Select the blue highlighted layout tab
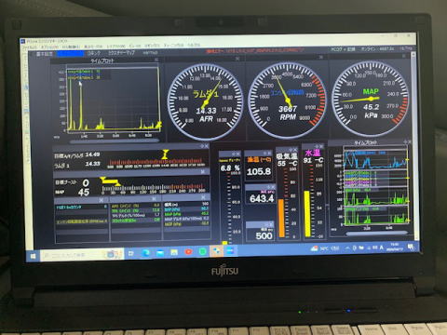The height and width of the screenshot is (335, 447). pos(71,54)
